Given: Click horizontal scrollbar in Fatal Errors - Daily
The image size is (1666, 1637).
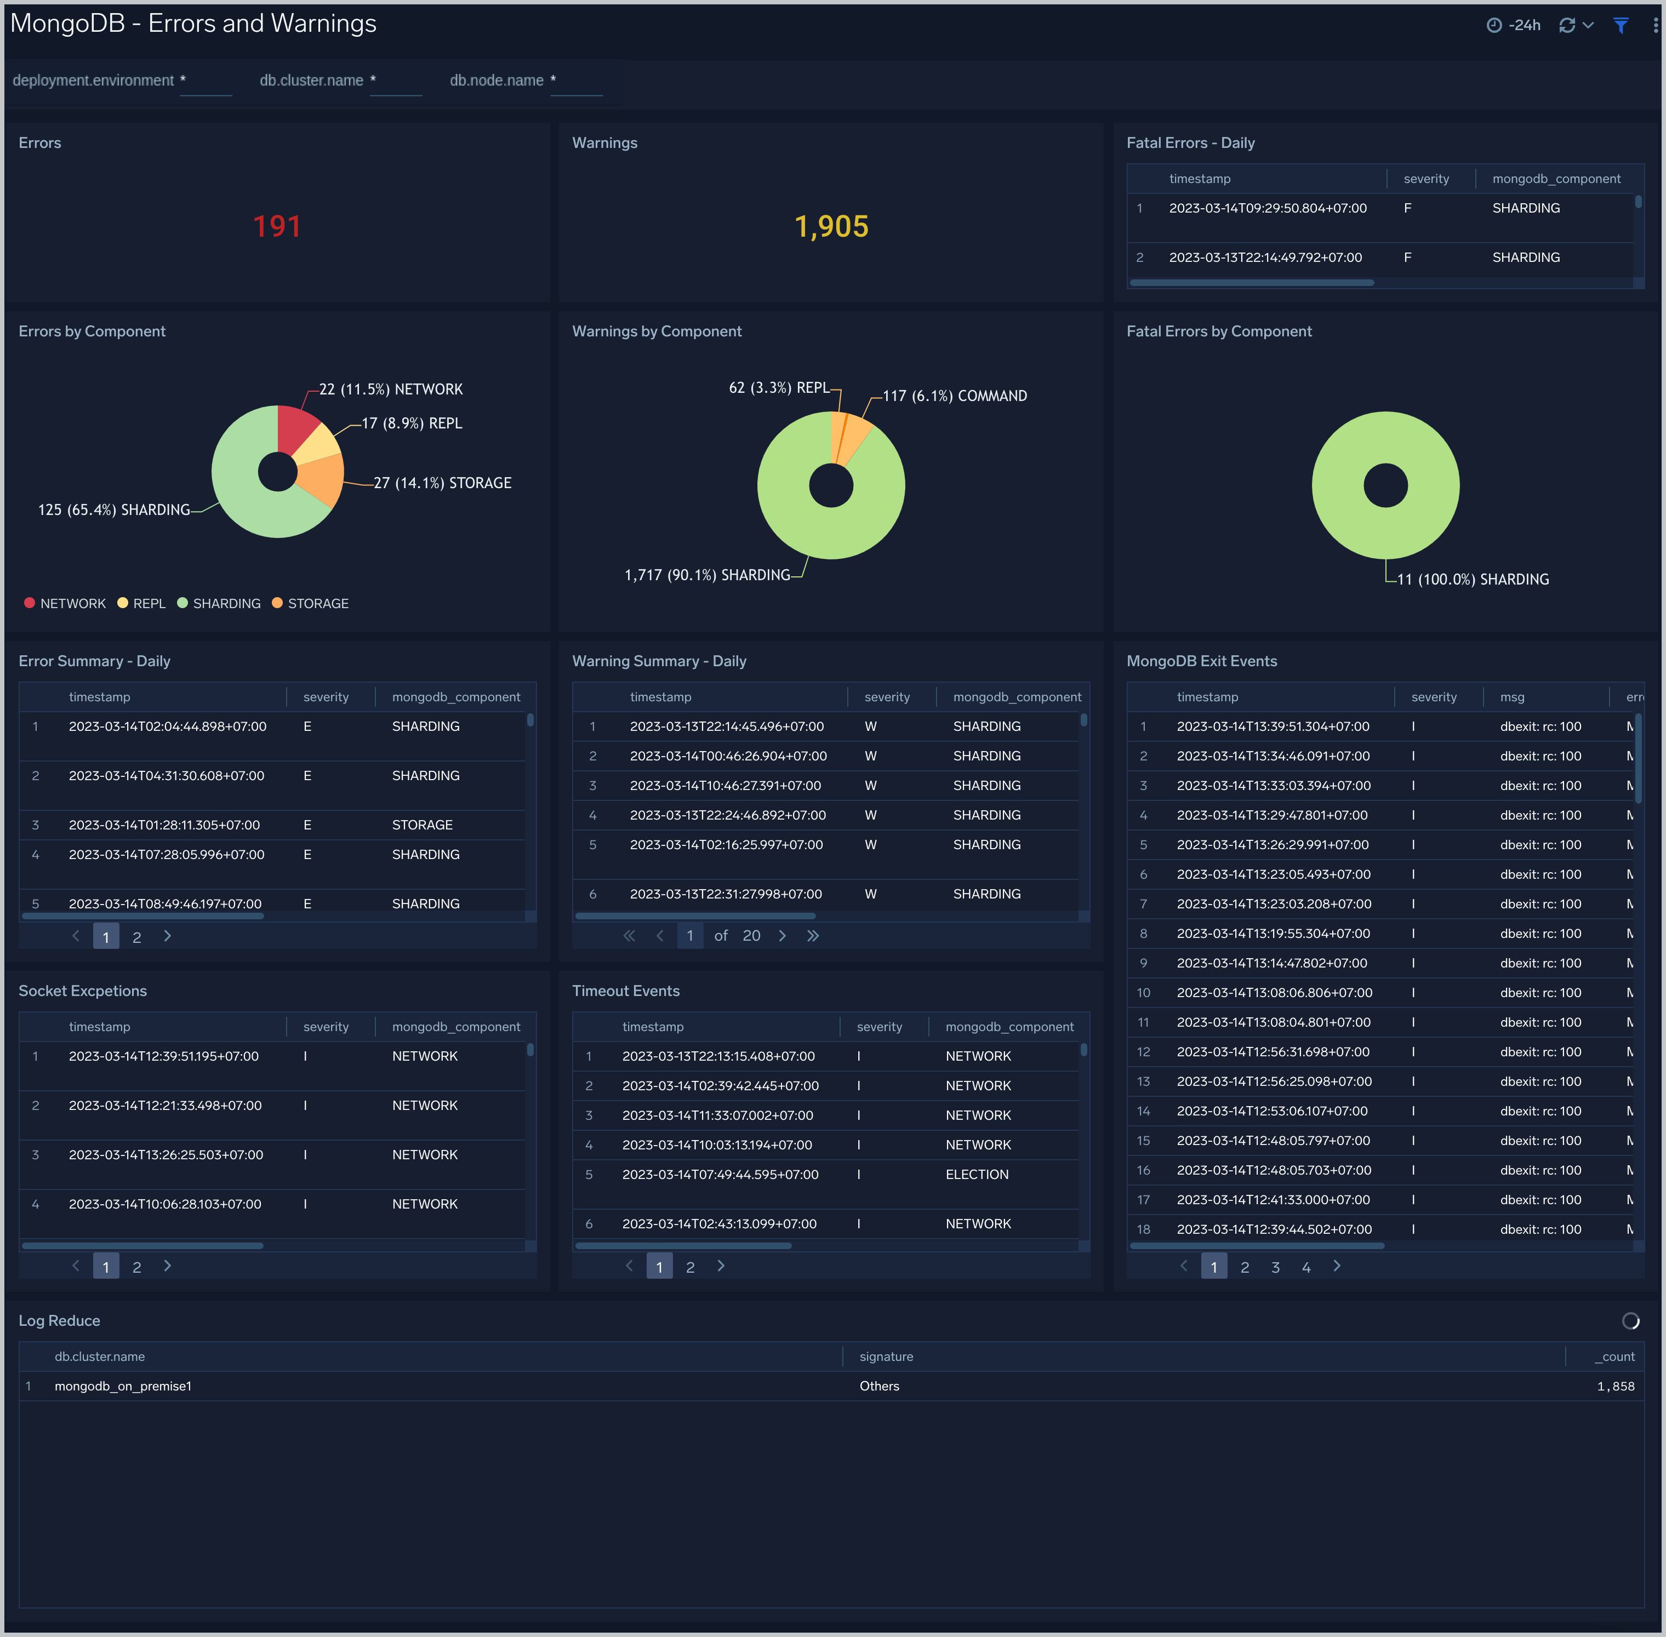Looking at the screenshot, I should tap(1252, 283).
